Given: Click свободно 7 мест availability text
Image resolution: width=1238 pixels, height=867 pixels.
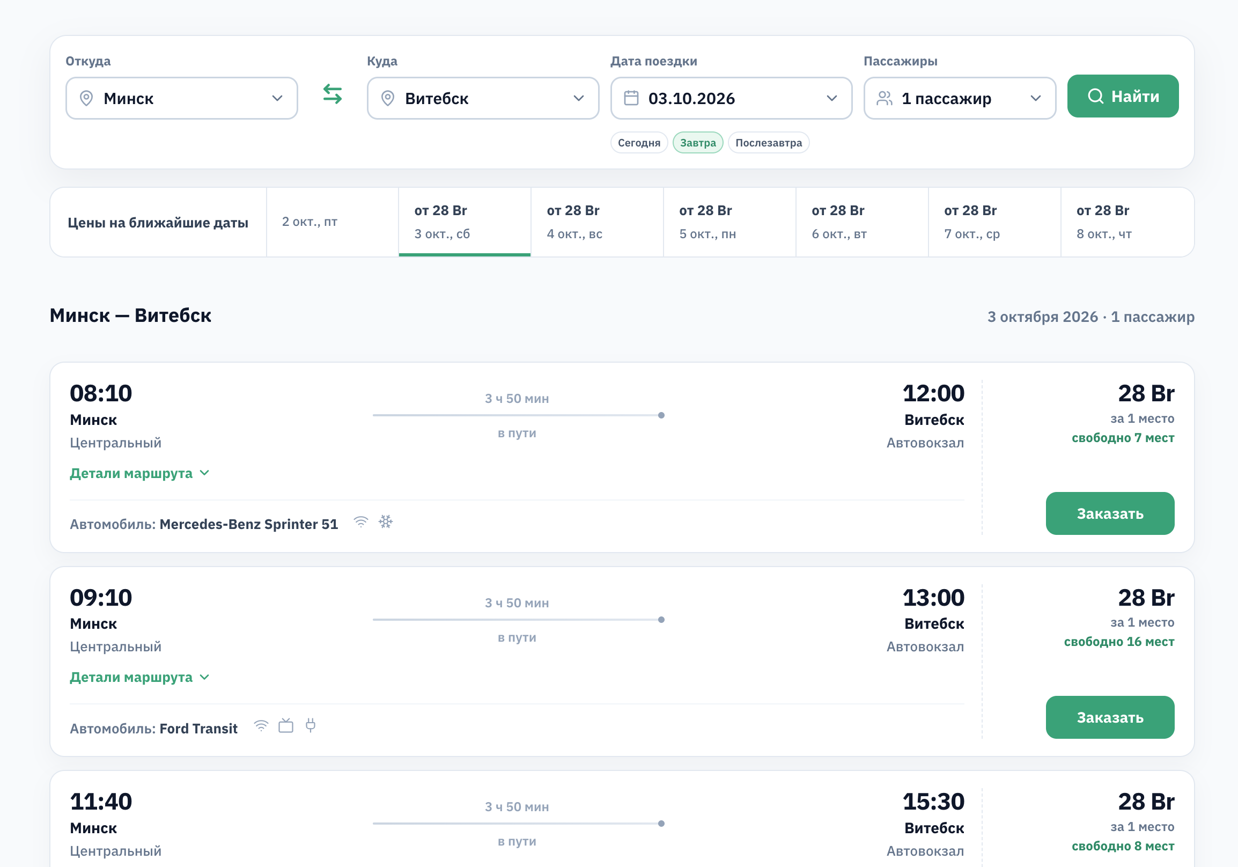Looking at the screenshot, I should point(1123,438).
